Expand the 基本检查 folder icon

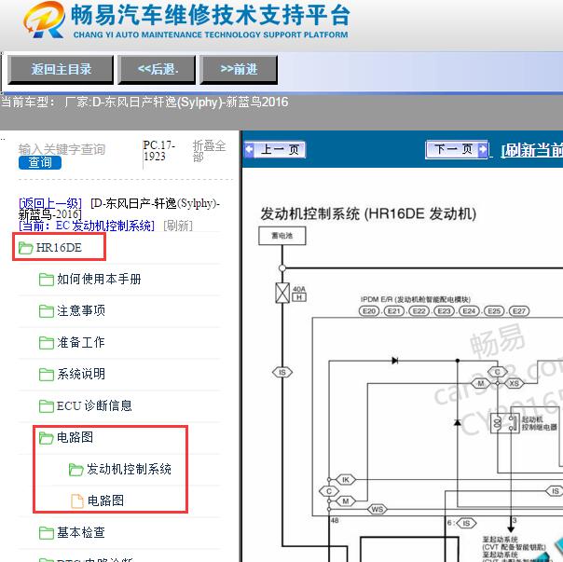click(x=47, y=533)
